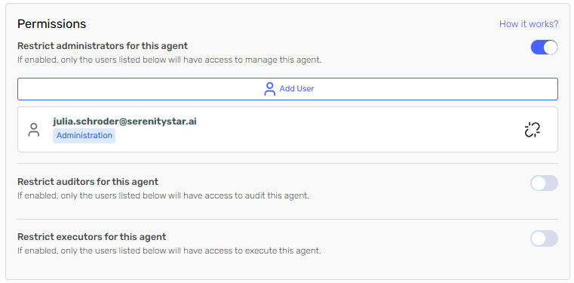
Task: Turn on Restrict executors toggle
Action: 544,238
